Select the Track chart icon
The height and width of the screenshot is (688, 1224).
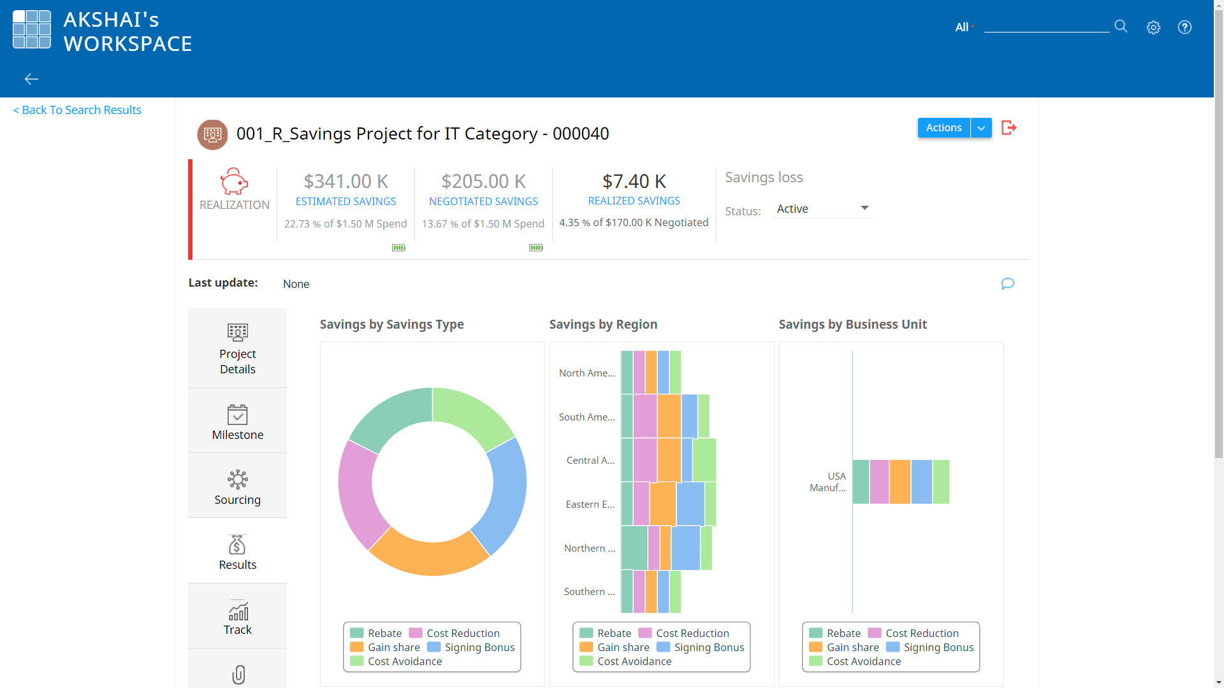click(x=237, y=615)
